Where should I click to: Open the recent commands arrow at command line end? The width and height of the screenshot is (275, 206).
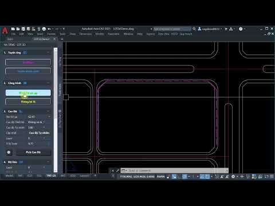click(227, 171)
